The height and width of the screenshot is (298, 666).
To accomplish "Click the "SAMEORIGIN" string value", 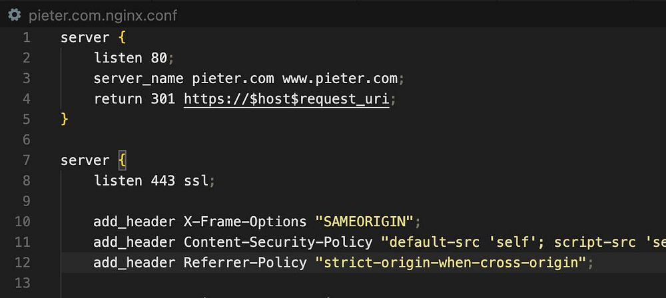I will (364, 222).
